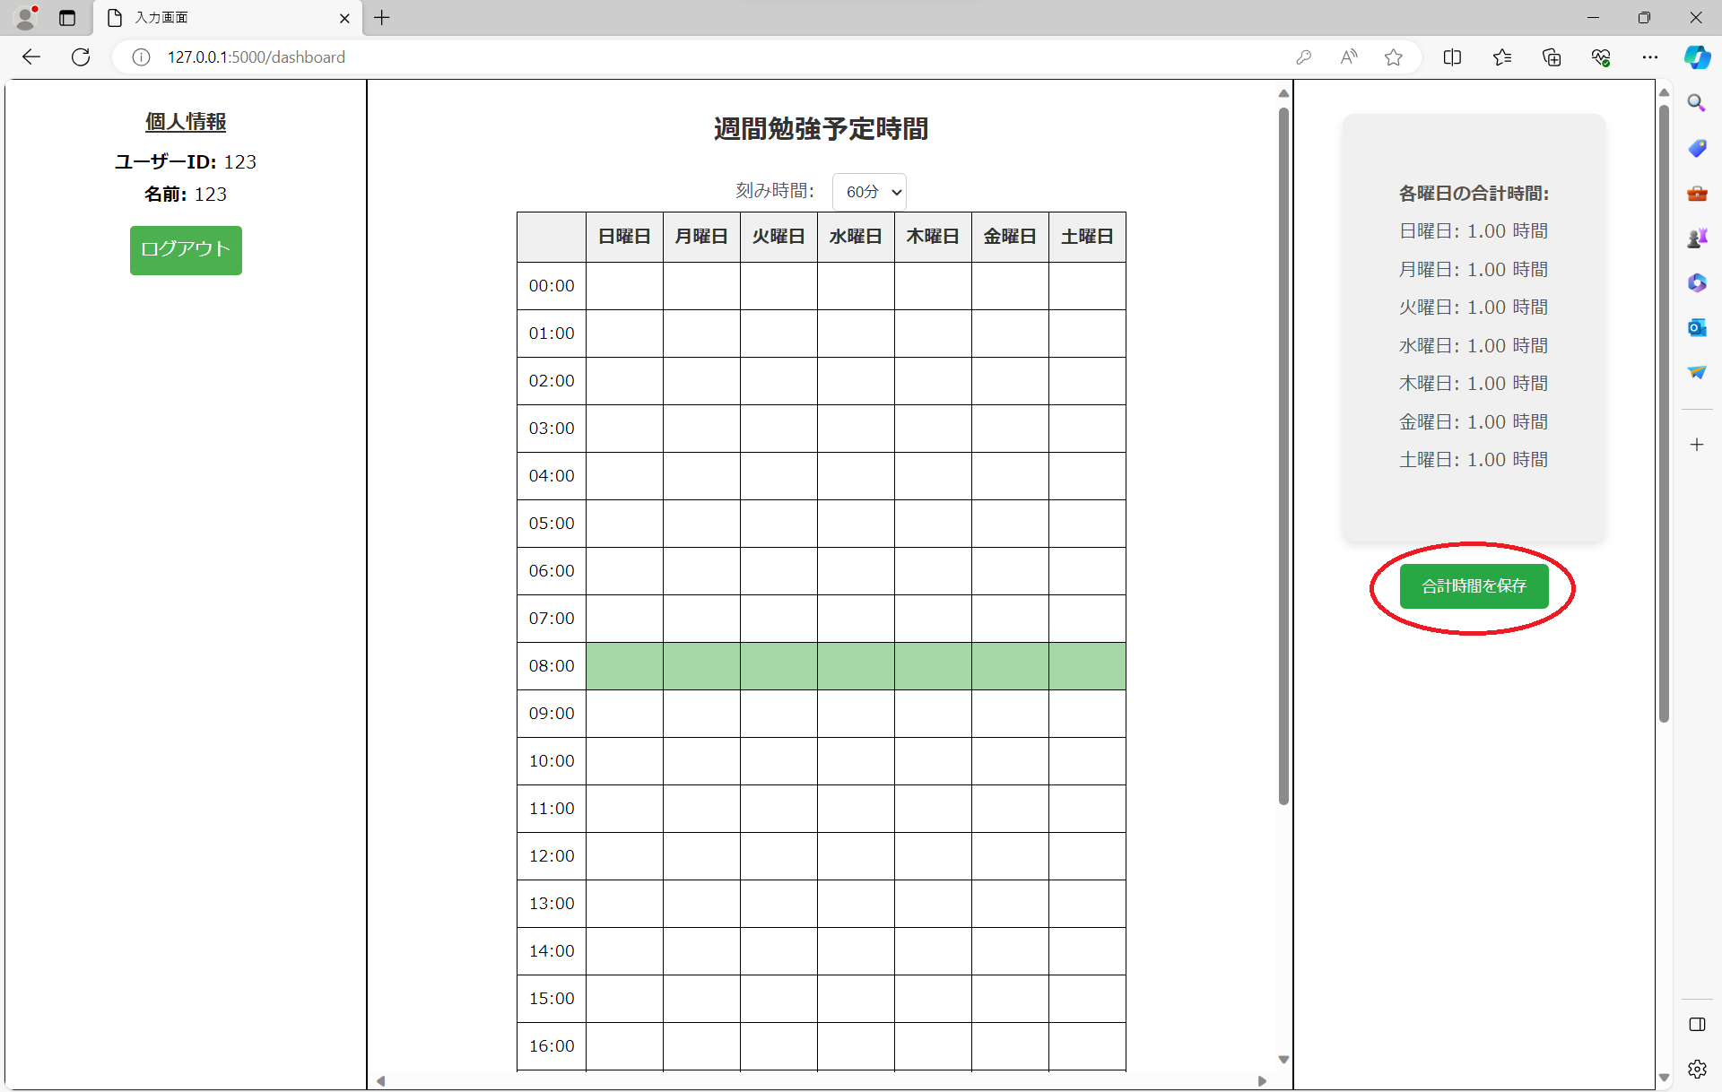
Task: Click the plus to customize sidebar
Action: tap(1696, 445)
